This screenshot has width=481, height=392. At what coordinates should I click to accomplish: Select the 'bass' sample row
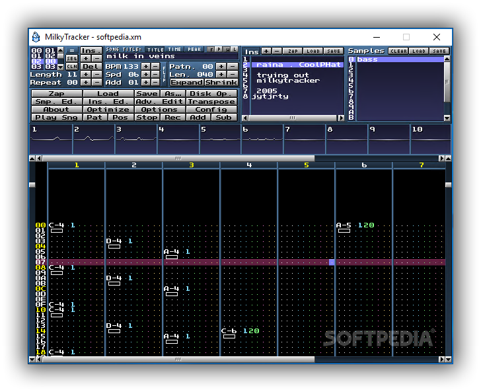[400, 59]
